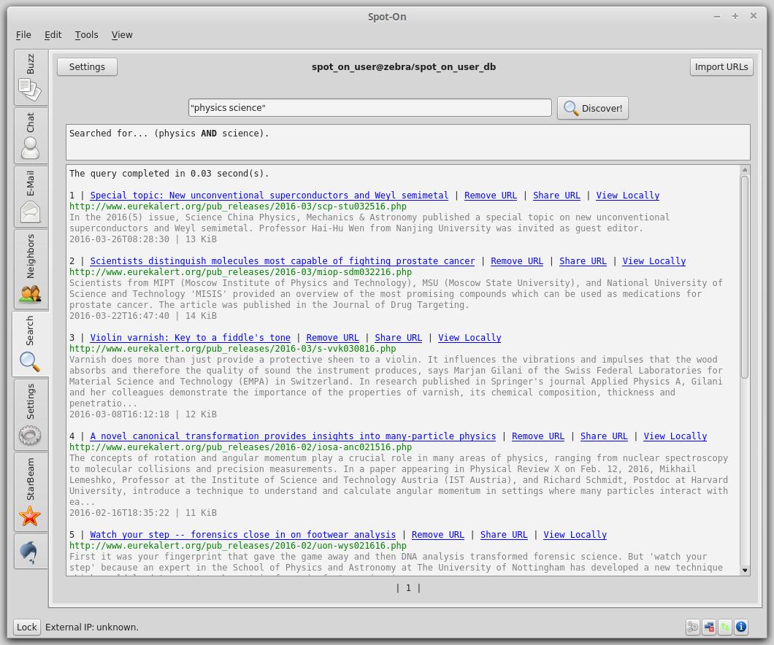
Task: Open the gear Settings sidebar tab
Action: click(30, 414)
